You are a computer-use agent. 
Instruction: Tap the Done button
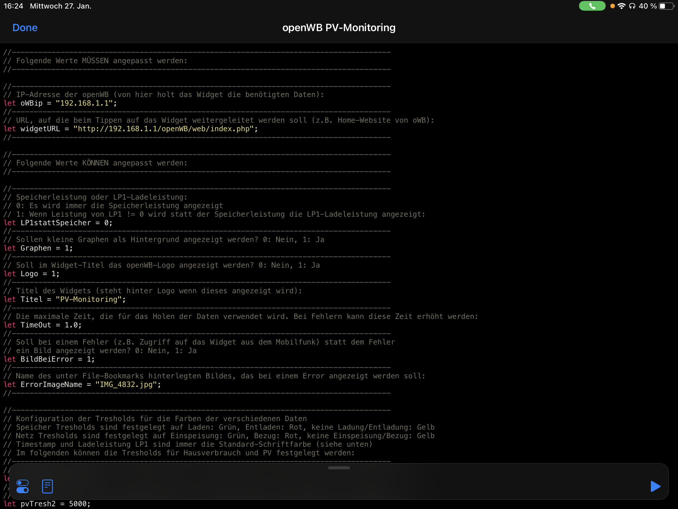pyautogui.click(x=25, y=27)
